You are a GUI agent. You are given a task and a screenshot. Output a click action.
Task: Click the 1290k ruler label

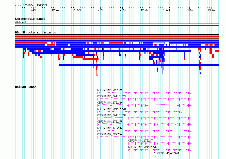tap(144, 10)
